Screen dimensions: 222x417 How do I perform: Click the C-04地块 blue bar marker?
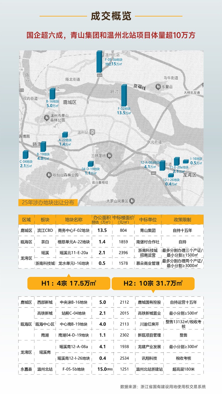point(25,155)
